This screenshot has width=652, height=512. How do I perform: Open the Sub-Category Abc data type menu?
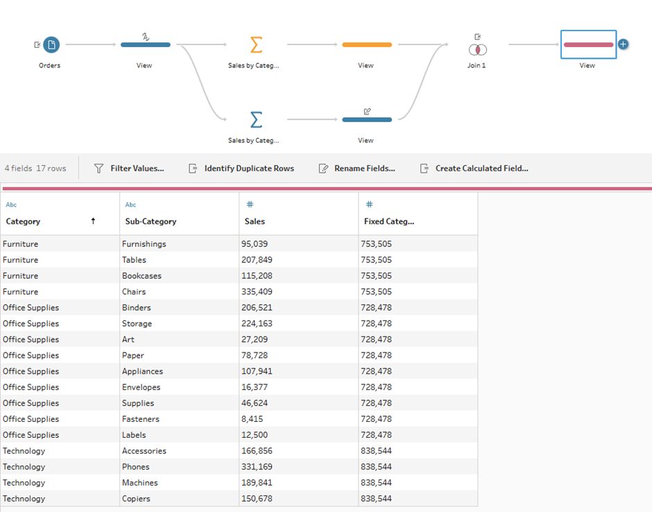[x=130, y=205]
